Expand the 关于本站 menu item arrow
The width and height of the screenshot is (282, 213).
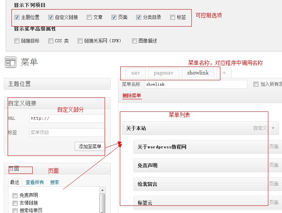[273, 128]
